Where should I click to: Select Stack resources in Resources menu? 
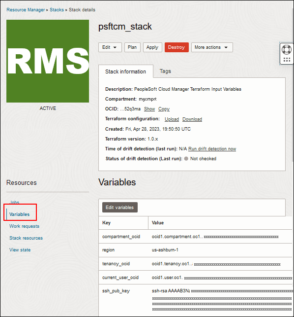pos(26,238)
